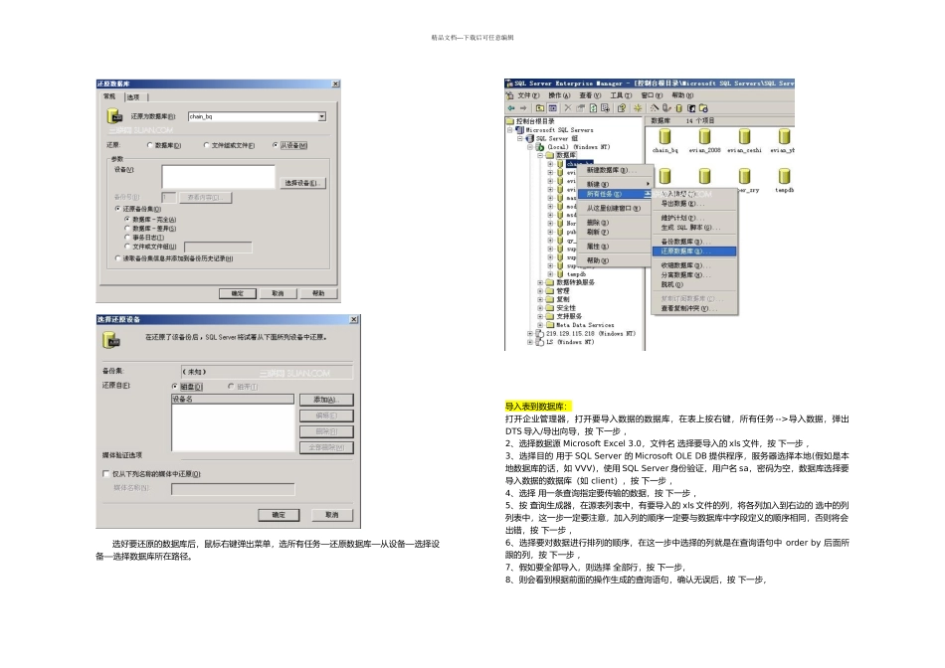Select the Meta Data Services tree item
The height and width of the screenshot is (668, 945).
pyautogui.click(x=585, y=325)
